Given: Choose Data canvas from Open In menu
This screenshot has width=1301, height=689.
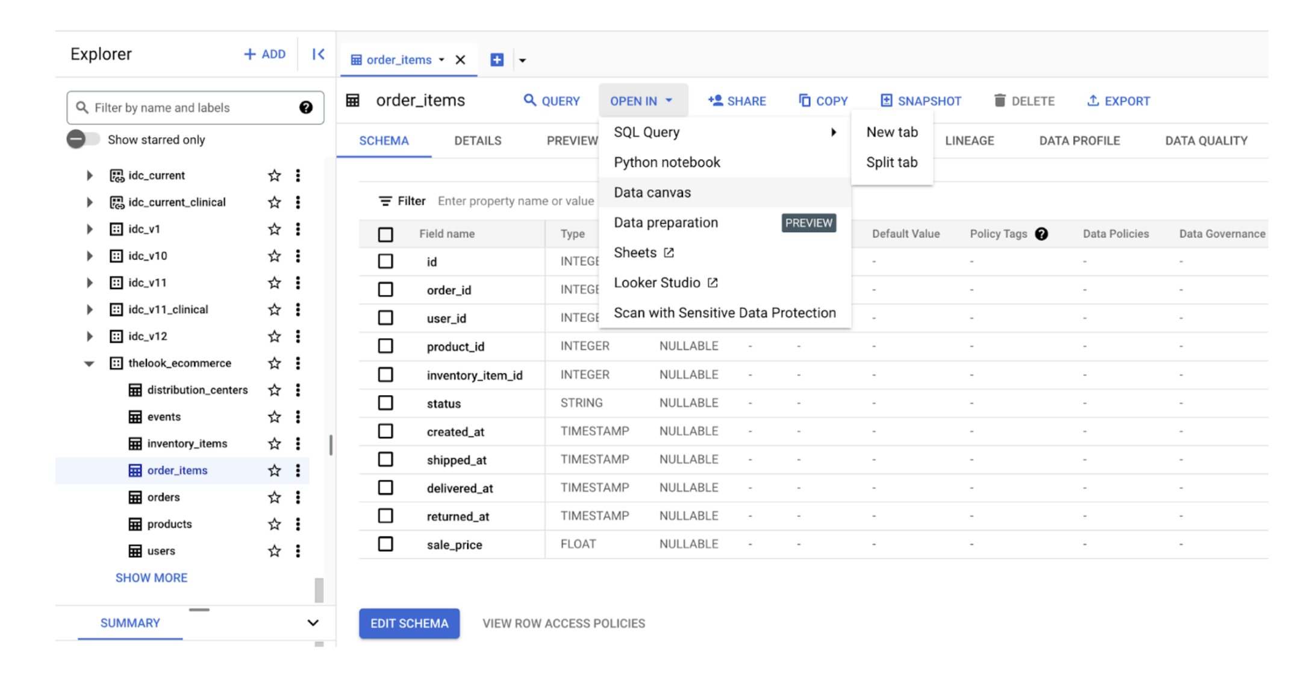Looking at the screenshot, I should tap(652, 193).
